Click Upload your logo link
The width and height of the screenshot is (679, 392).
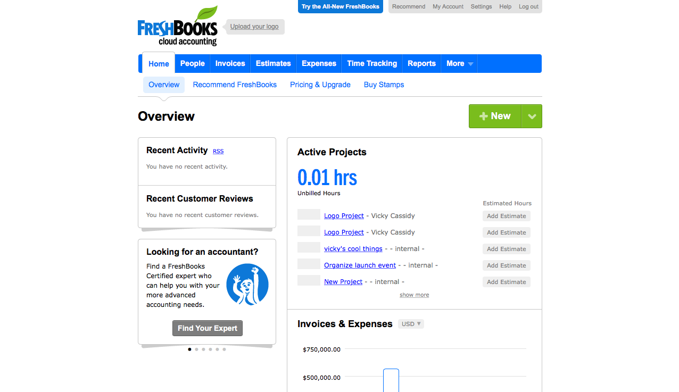click(254, 27)
